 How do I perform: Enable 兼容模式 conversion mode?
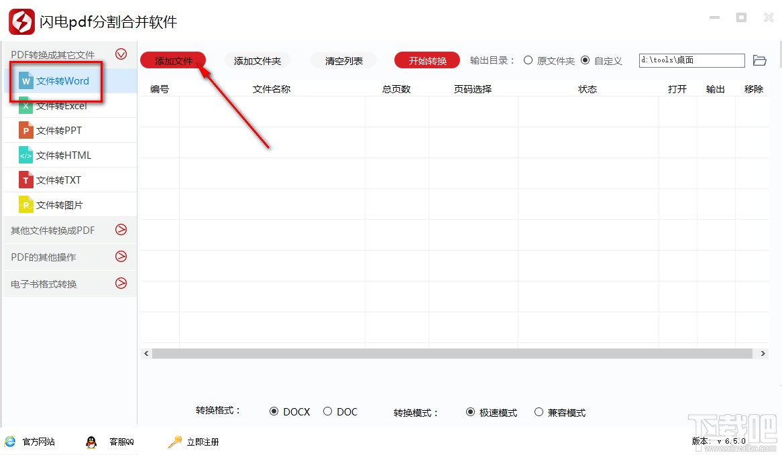[538, 411]
